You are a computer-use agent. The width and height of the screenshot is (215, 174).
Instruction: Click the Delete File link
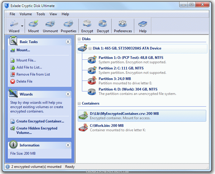point(24,81)
